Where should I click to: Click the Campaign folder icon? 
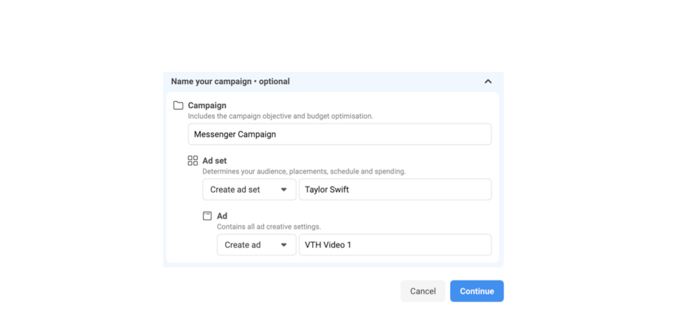tap(178, 106)
